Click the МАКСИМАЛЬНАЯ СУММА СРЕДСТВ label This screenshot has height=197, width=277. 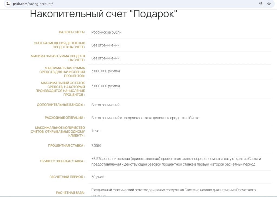coord(62,72)
